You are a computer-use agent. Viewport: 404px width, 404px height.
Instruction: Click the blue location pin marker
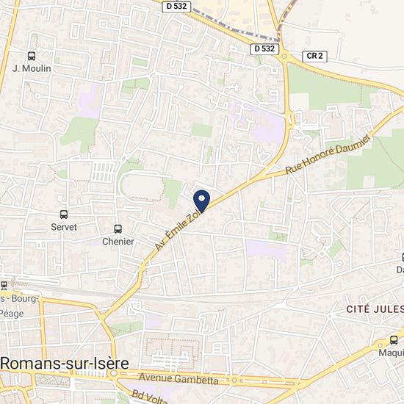click(202, 201)
